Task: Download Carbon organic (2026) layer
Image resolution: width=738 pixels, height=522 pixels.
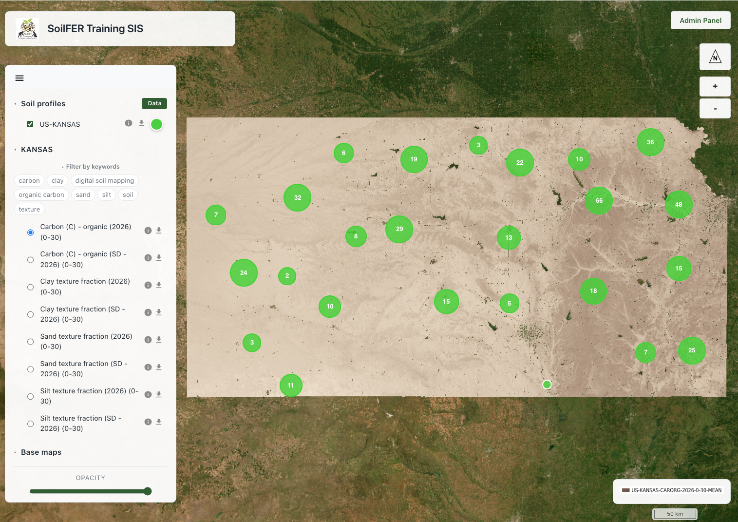Action: tap(159, 231)
